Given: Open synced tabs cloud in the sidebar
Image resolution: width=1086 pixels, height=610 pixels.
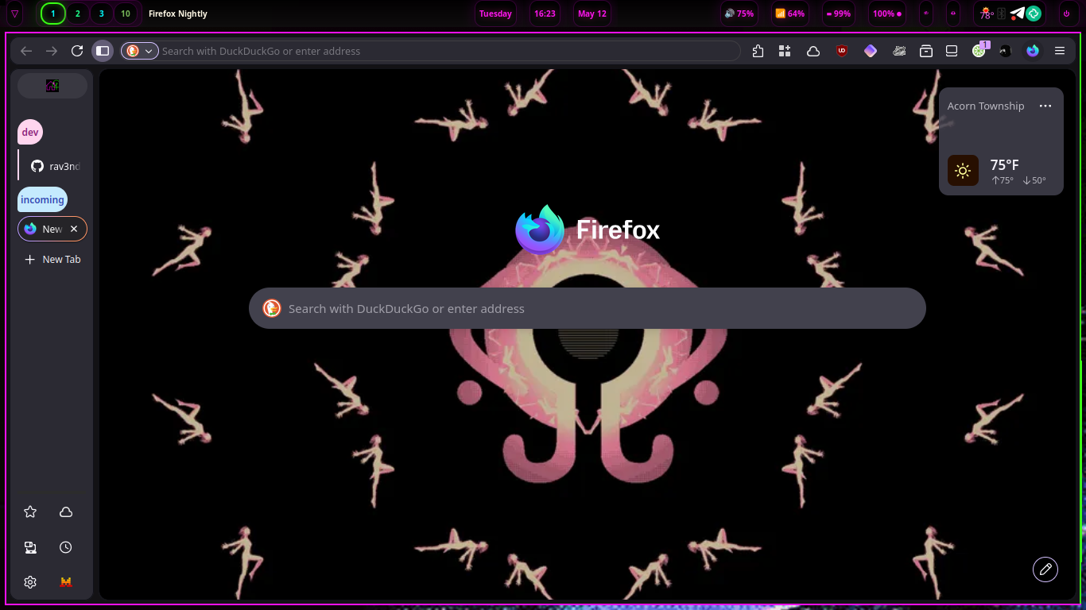Looking at the screenshot, I should click(x=66, y=512).
